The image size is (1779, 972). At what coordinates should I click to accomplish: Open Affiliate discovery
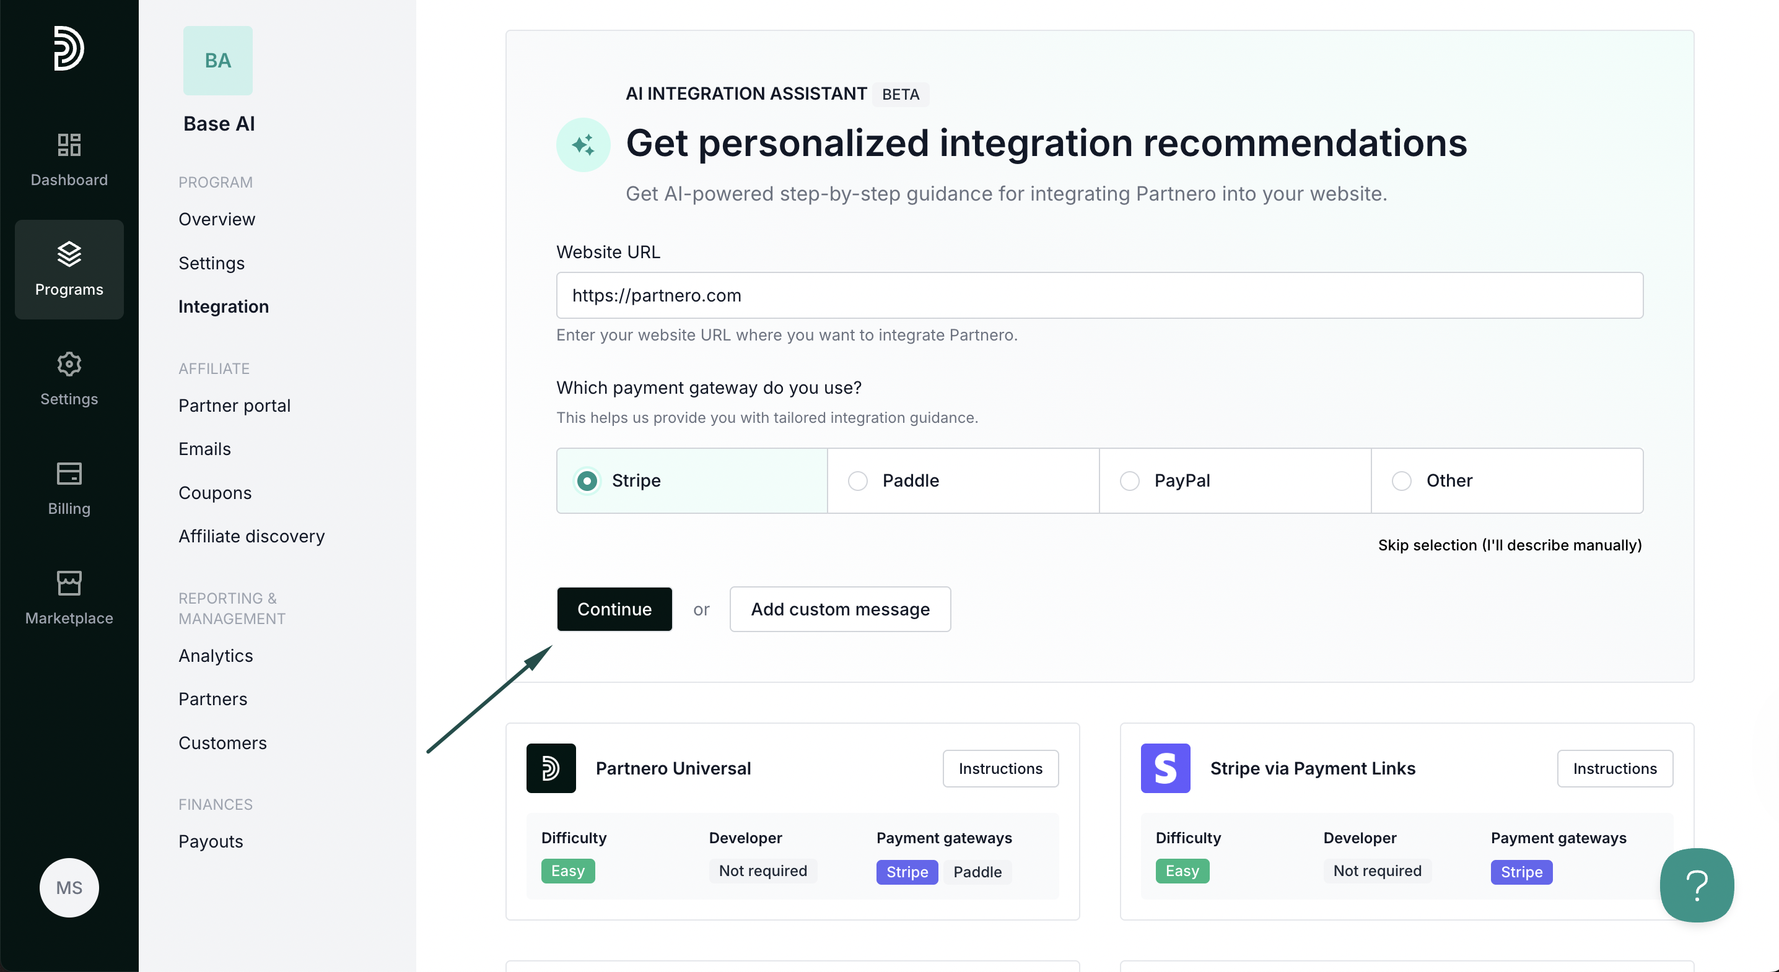click(x=251, y=536)
